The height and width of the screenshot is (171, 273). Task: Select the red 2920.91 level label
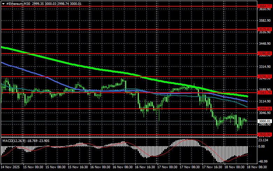pos(265,134)
